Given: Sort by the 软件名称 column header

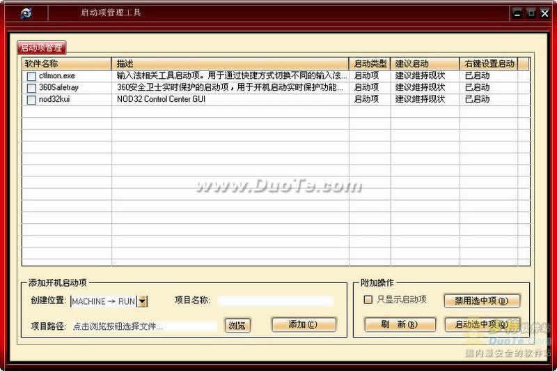Looking at the screenshot, I should click(66, 63).
